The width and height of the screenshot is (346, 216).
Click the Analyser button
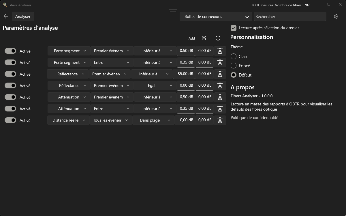coord(23,16)
